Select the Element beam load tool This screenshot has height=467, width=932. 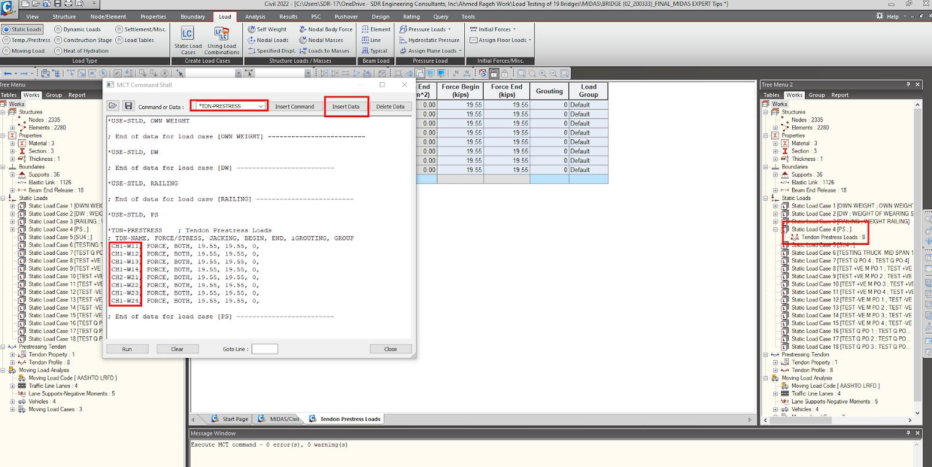[x=365, y=29]
